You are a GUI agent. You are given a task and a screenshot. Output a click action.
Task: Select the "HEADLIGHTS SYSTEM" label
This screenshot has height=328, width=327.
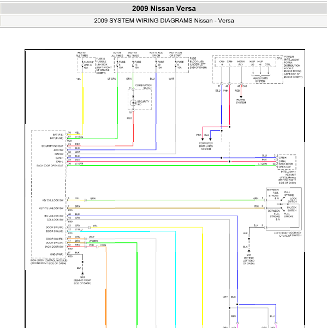pos(260,80)
